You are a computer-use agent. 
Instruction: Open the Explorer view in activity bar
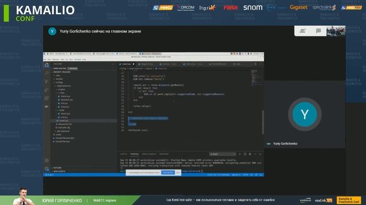[x=47, y=65]
